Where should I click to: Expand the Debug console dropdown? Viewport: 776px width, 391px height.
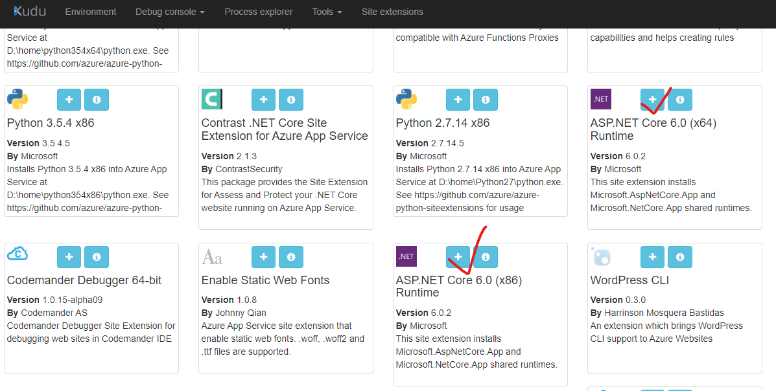point(170,12)
